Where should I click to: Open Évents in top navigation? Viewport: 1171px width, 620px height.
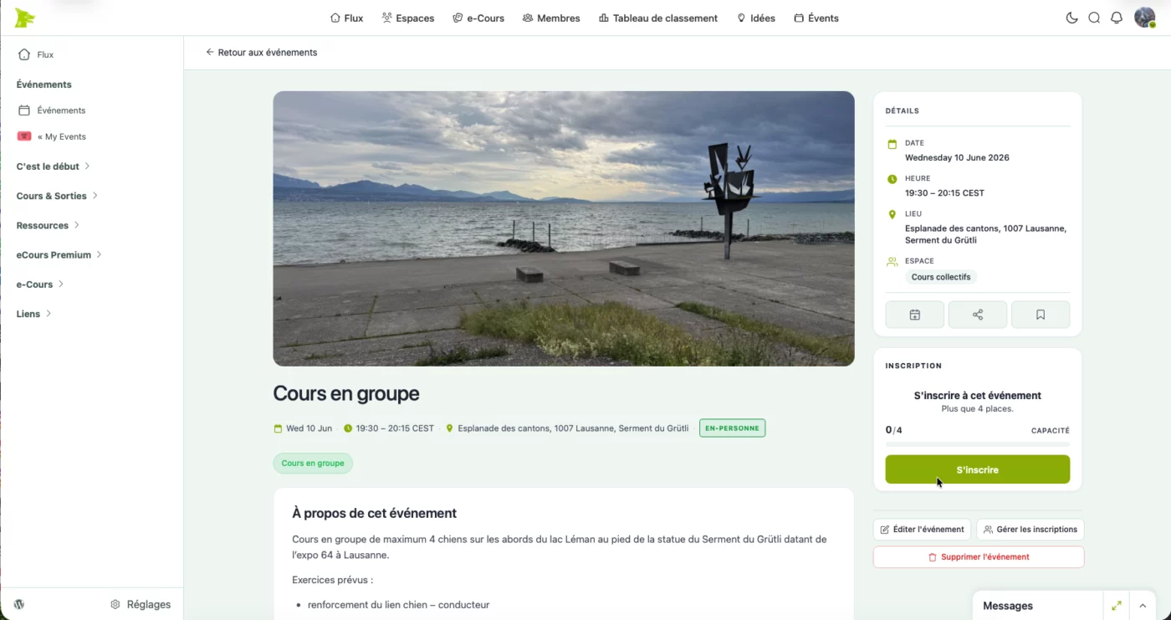[x=816, y=18]
